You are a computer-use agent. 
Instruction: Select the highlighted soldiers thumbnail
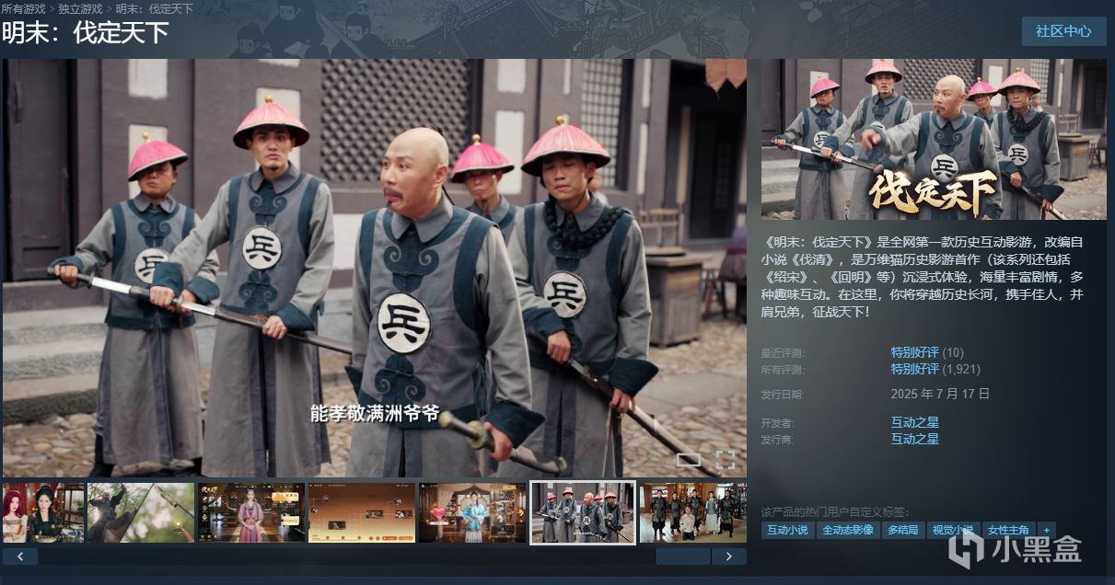pyautogui.click(x=583, y=512)
